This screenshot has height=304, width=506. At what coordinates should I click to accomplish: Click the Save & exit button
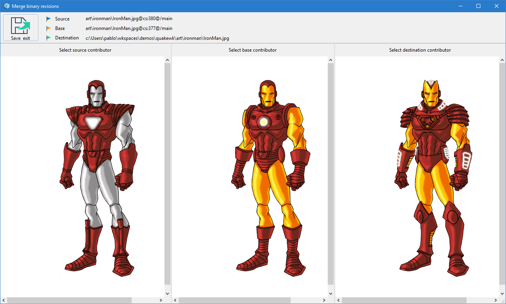(21, 28)
